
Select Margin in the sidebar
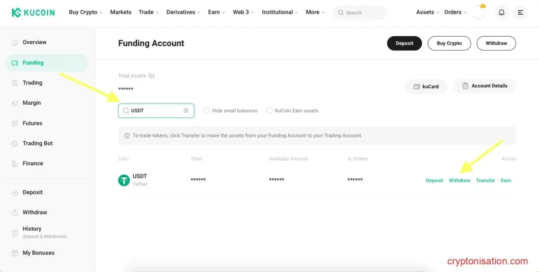(x=32, y=103)
